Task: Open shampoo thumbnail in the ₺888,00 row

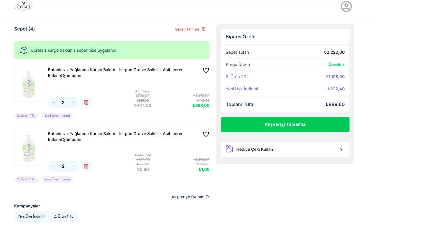Action: tap(29, 84)
